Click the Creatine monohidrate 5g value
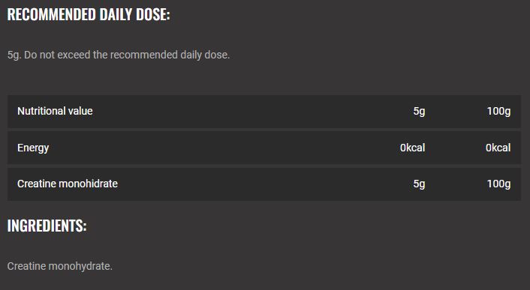Viewport: 530px width, 290px height. click(x=419, y=184)
